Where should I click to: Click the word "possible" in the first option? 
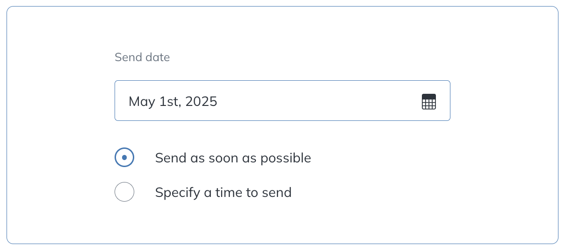pos(285,158)
